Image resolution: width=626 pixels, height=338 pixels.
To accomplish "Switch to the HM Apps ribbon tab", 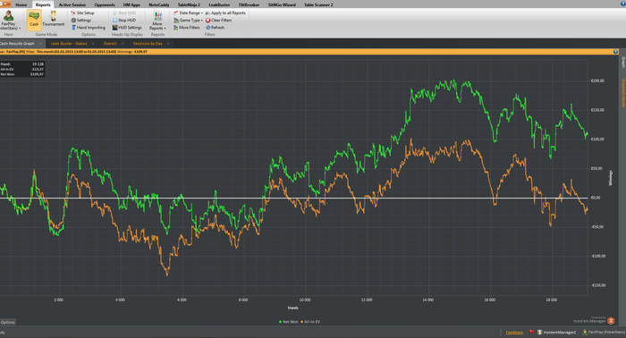I will pos(131,4).
